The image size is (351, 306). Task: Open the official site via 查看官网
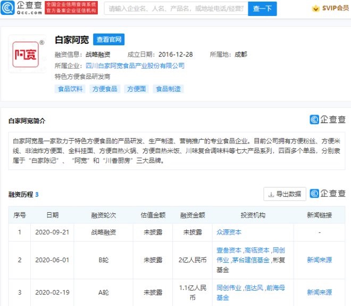click(x=108, y=39)
